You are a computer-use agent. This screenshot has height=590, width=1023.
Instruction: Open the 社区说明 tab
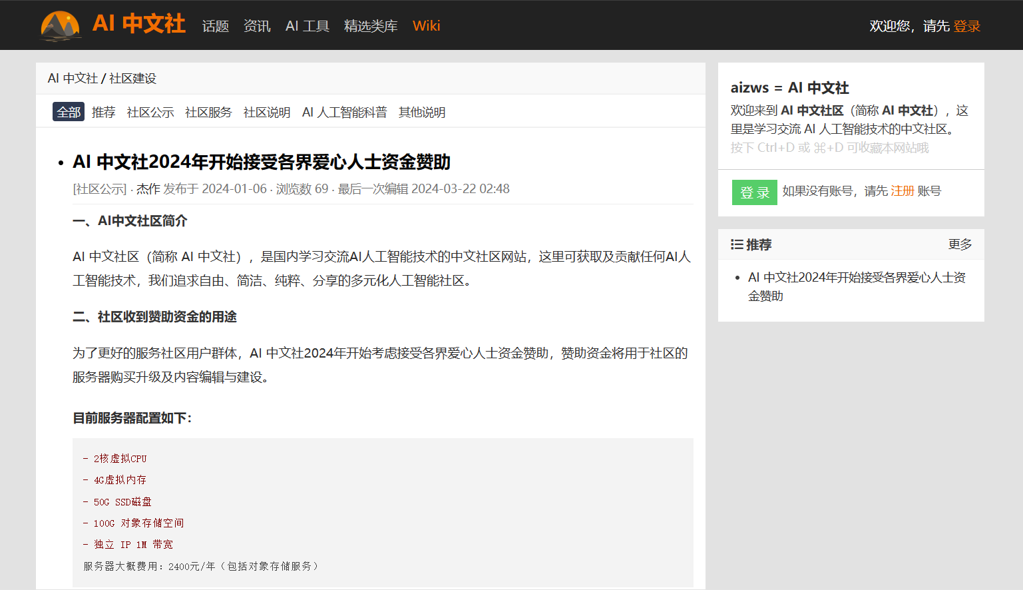pyautogui.click(x=267, y=112)
